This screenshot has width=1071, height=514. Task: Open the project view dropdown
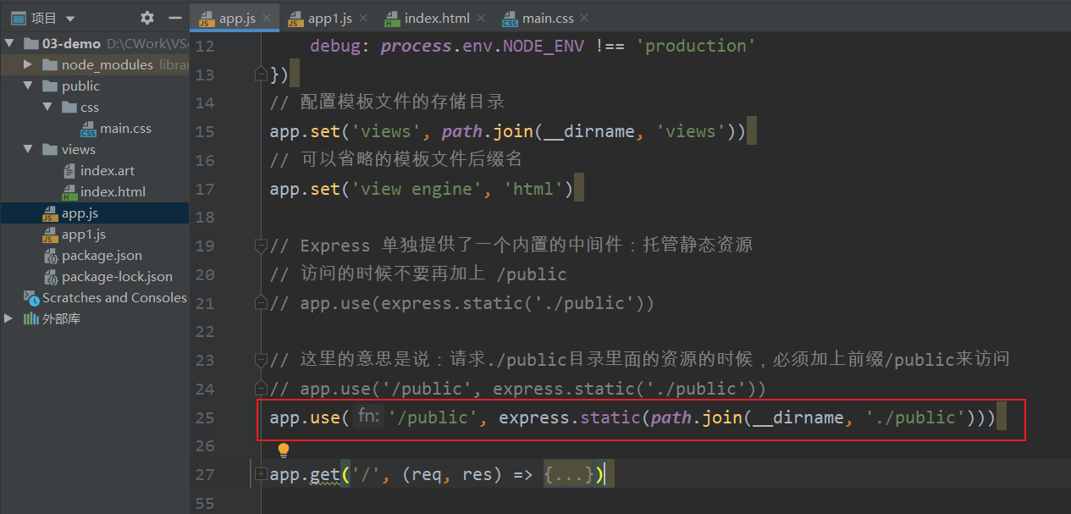coord(69,19)
